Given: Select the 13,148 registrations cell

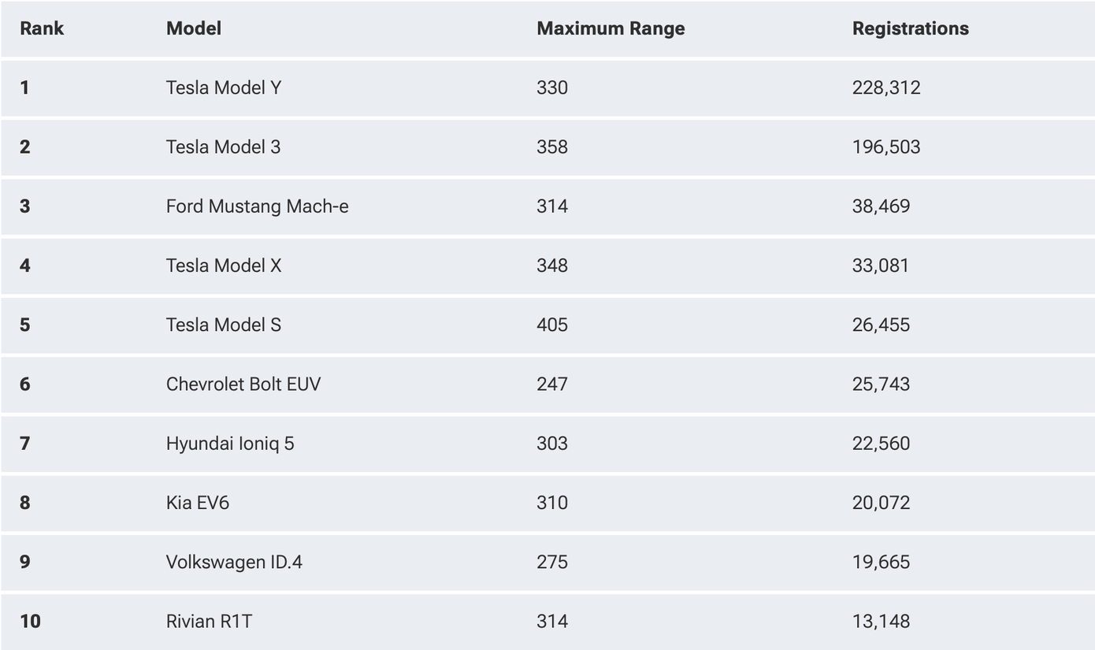Looking at the screenshot, I should (x=881, y=622).
